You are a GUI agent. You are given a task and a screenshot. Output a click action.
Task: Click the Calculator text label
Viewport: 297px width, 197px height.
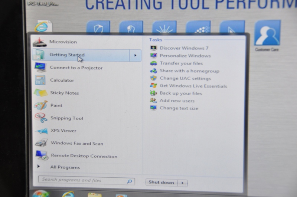click(x=62, y=80)
